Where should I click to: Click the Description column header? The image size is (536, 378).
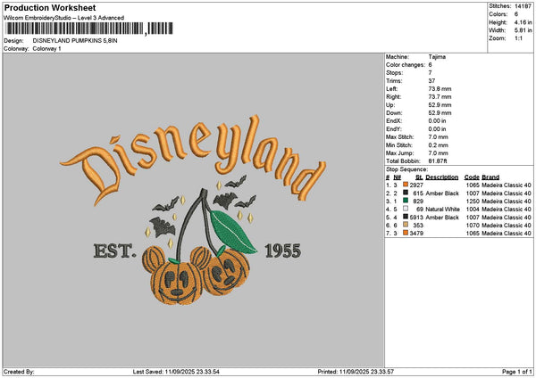click(441, 177)
